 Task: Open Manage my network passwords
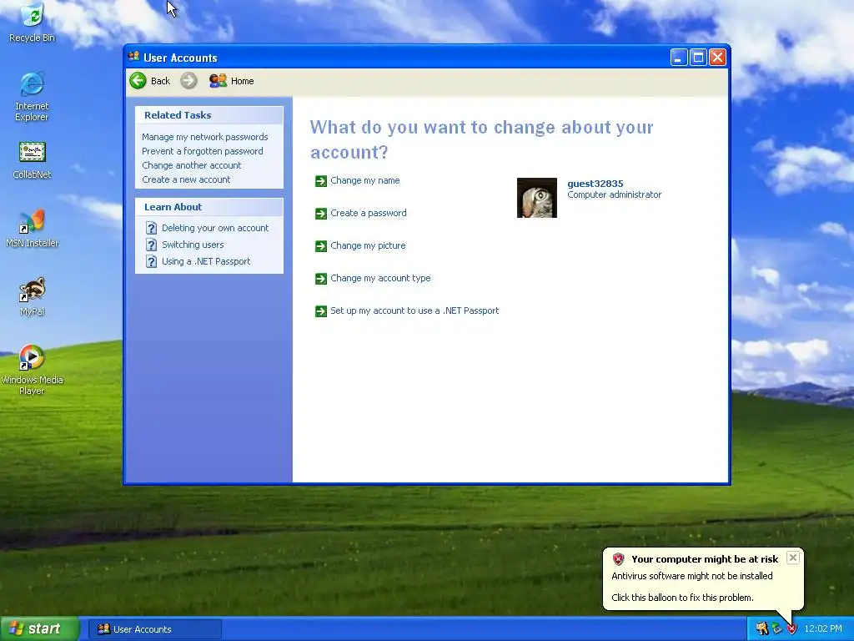click(205, 137)
